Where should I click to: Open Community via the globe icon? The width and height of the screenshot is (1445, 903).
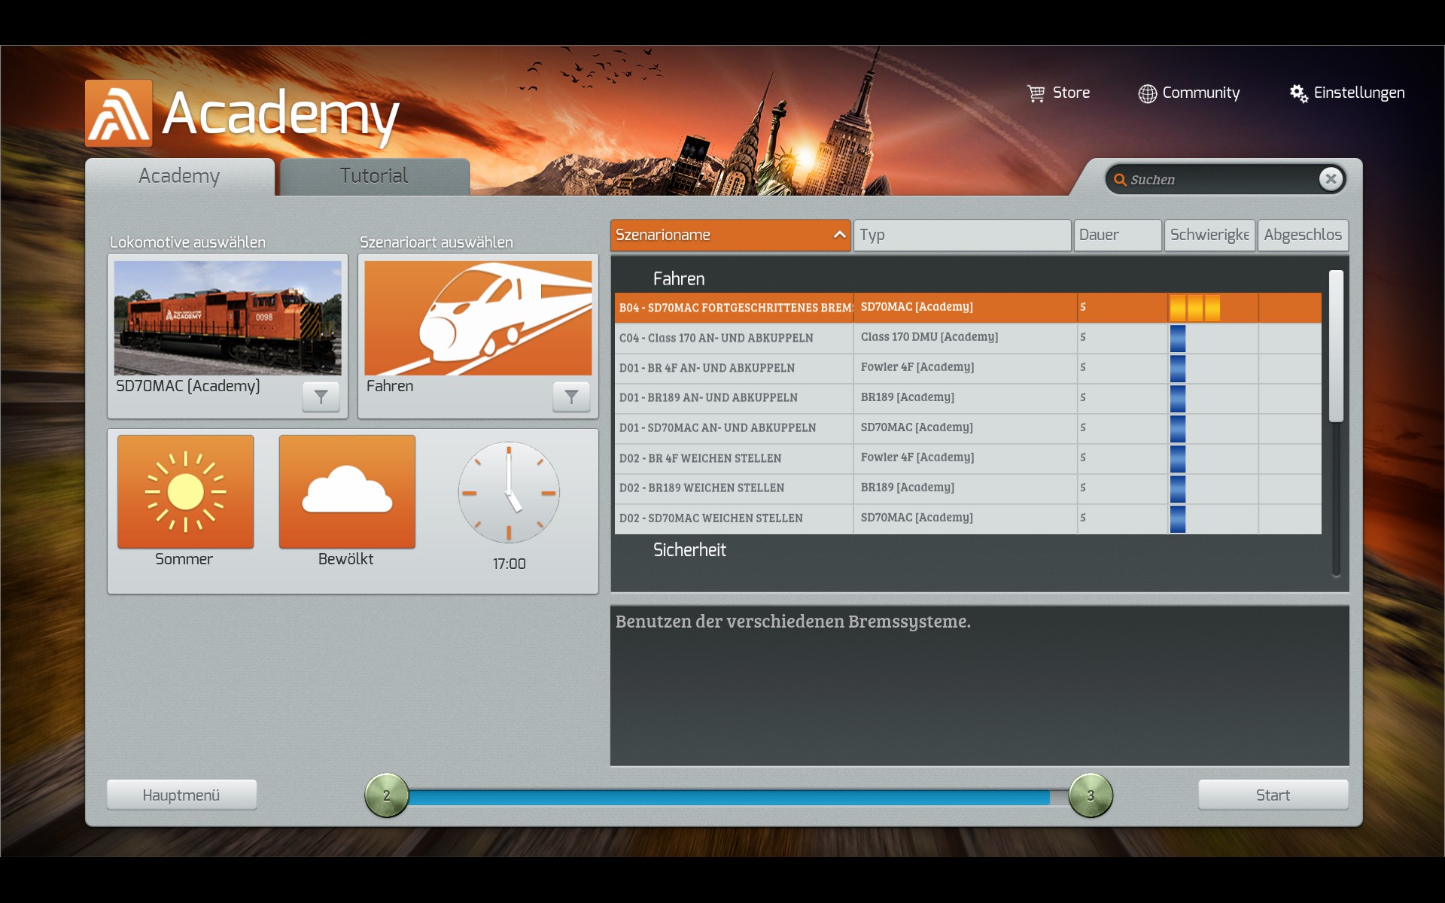click(x=1147, y=93)
